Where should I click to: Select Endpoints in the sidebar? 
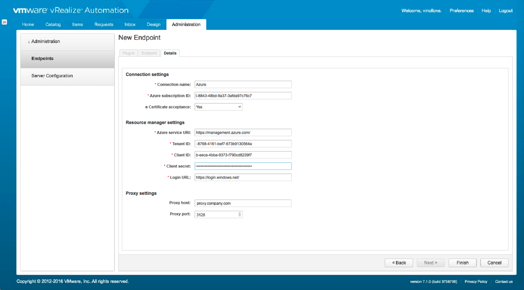[42, 59]
